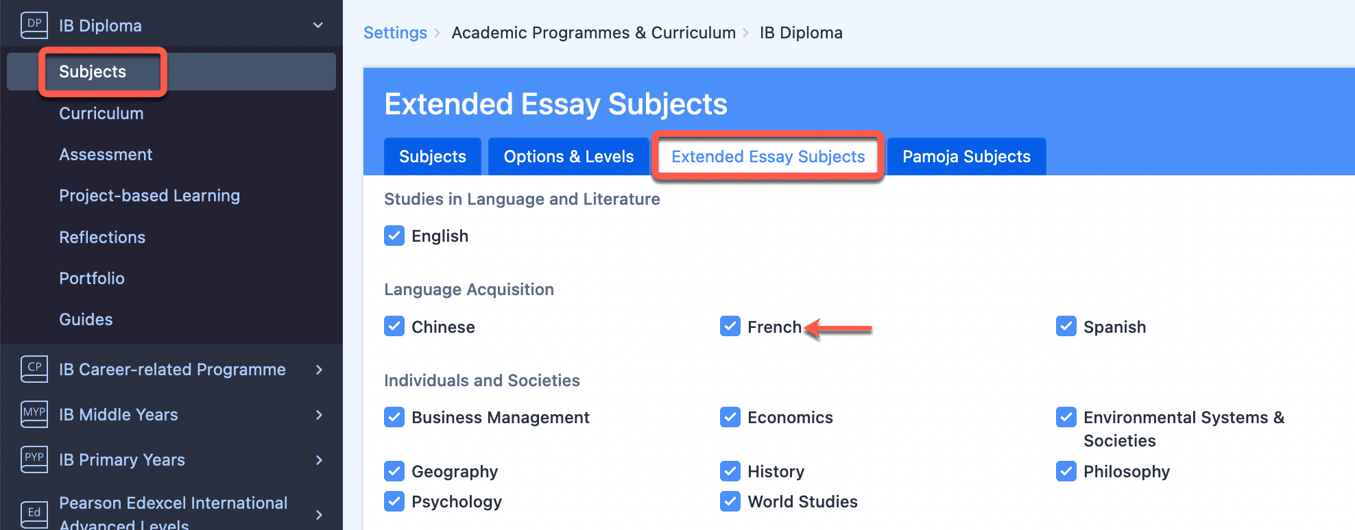Switch to the Options & Levels tab
Image resolution: width=1355 pixels, height=530 pixels.
568,157
